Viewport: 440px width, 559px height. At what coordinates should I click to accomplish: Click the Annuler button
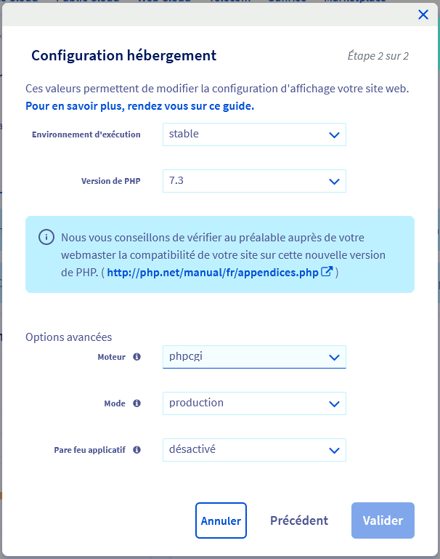tap(221, 520)
